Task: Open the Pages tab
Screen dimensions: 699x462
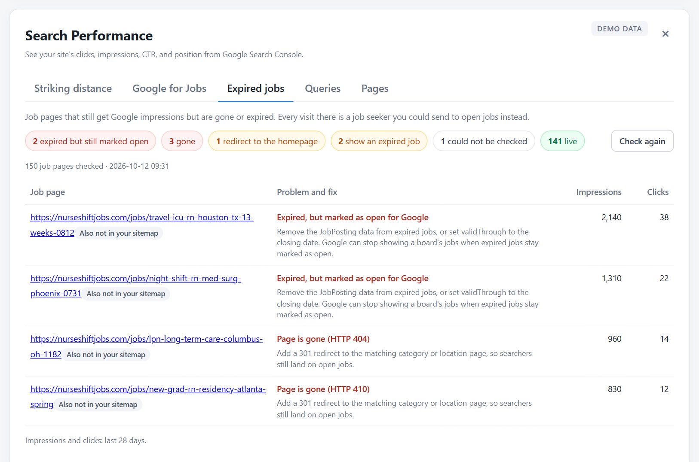Action: point(375,88)
